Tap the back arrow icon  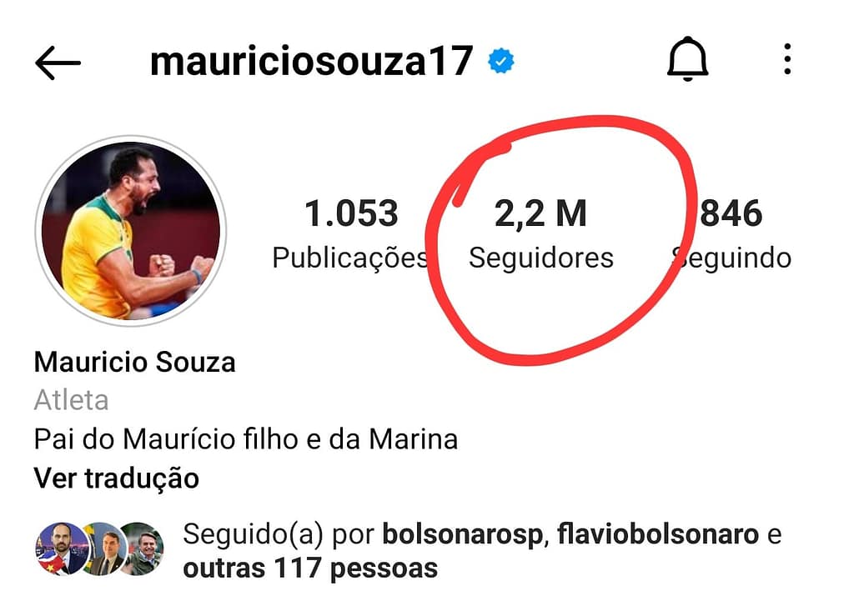pos(58,63)
